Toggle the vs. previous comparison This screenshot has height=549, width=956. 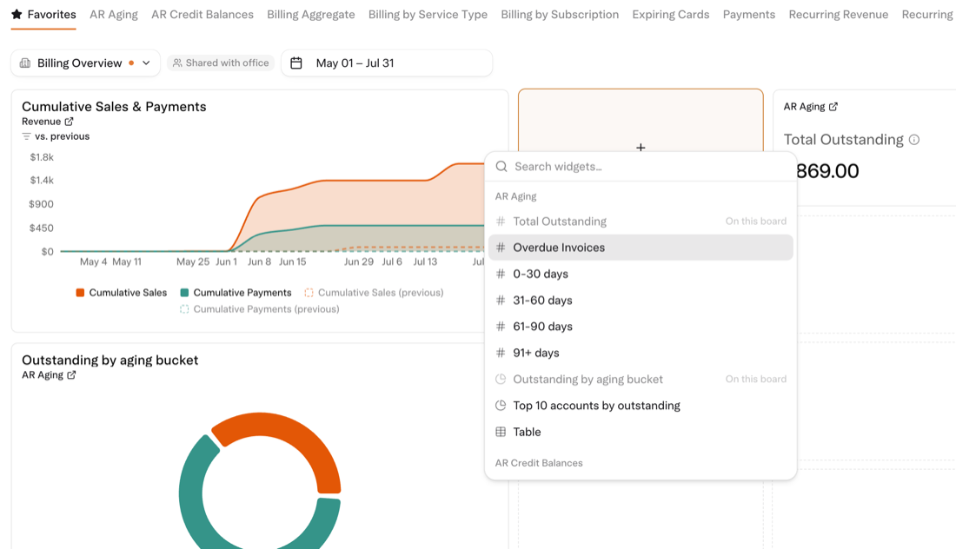56,136
